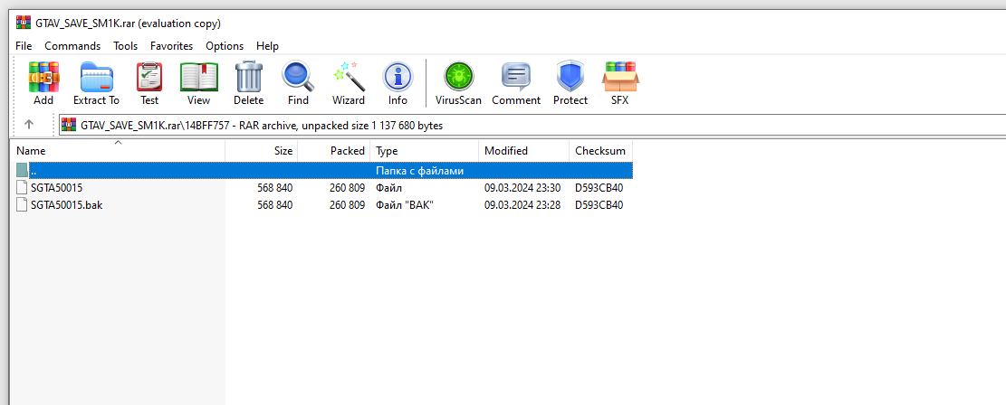Open the Options menu
Viewport: 1006px width, 405px height.
click(225, 46)
